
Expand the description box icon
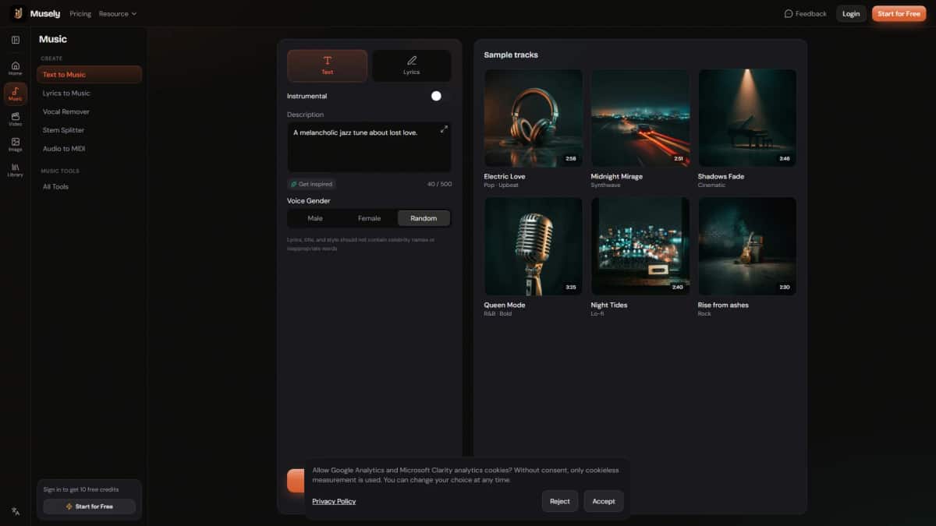pyautogui.click(x=444, y=129)
